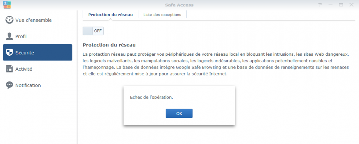Select the Vue d'ensemble label in sidebar
The width and height of the screenshot is (359, 144).
33,20
